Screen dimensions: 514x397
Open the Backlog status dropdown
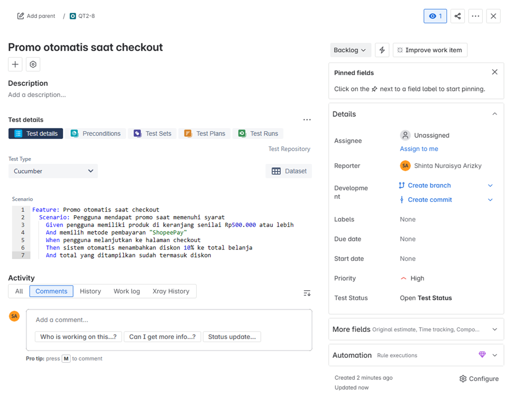click(x=350, y=50)
